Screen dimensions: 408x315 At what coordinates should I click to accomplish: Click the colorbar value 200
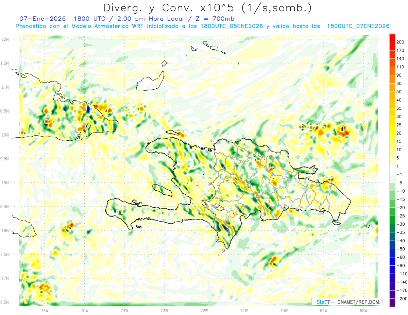[400, 42]
